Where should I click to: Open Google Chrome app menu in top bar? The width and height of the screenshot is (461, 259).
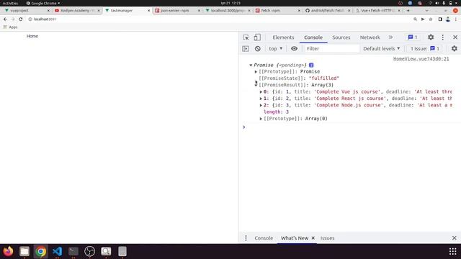click(43, 3)
